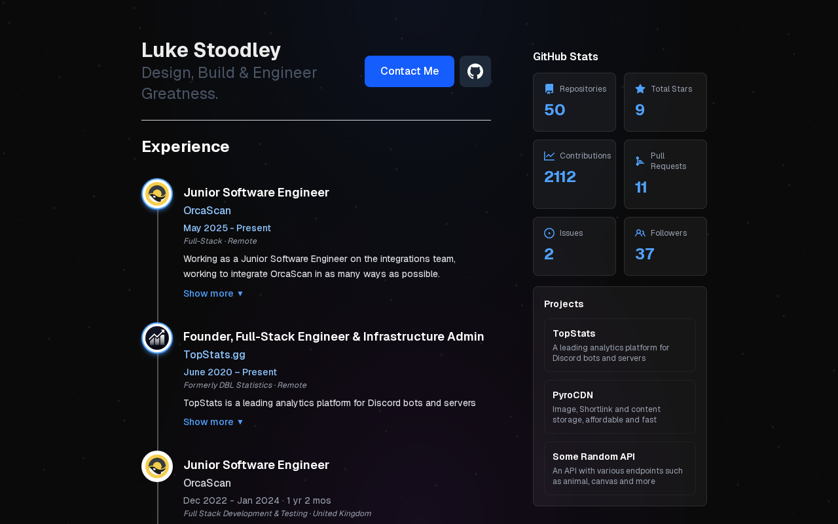Click the TopStats.gg logo avatar

click(x=157, y=338)
